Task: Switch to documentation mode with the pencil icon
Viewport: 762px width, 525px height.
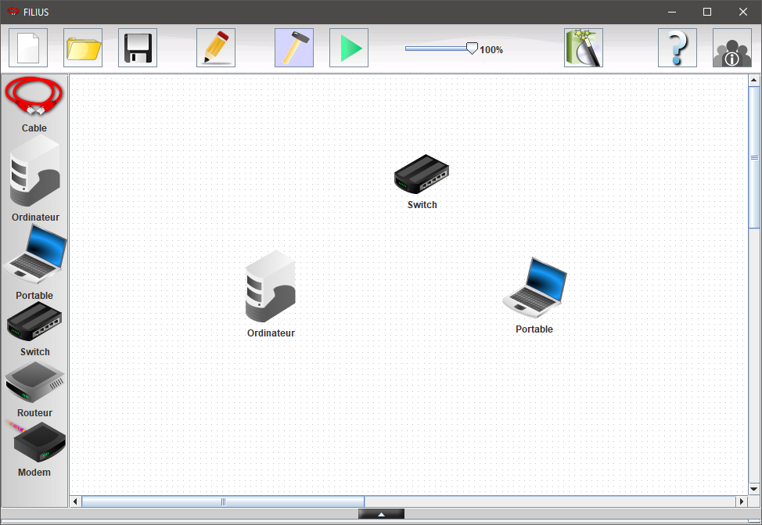Action: click(x=216, y=48)
